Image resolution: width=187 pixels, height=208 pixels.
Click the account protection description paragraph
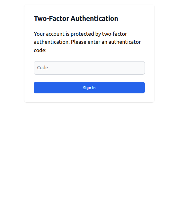87,42
